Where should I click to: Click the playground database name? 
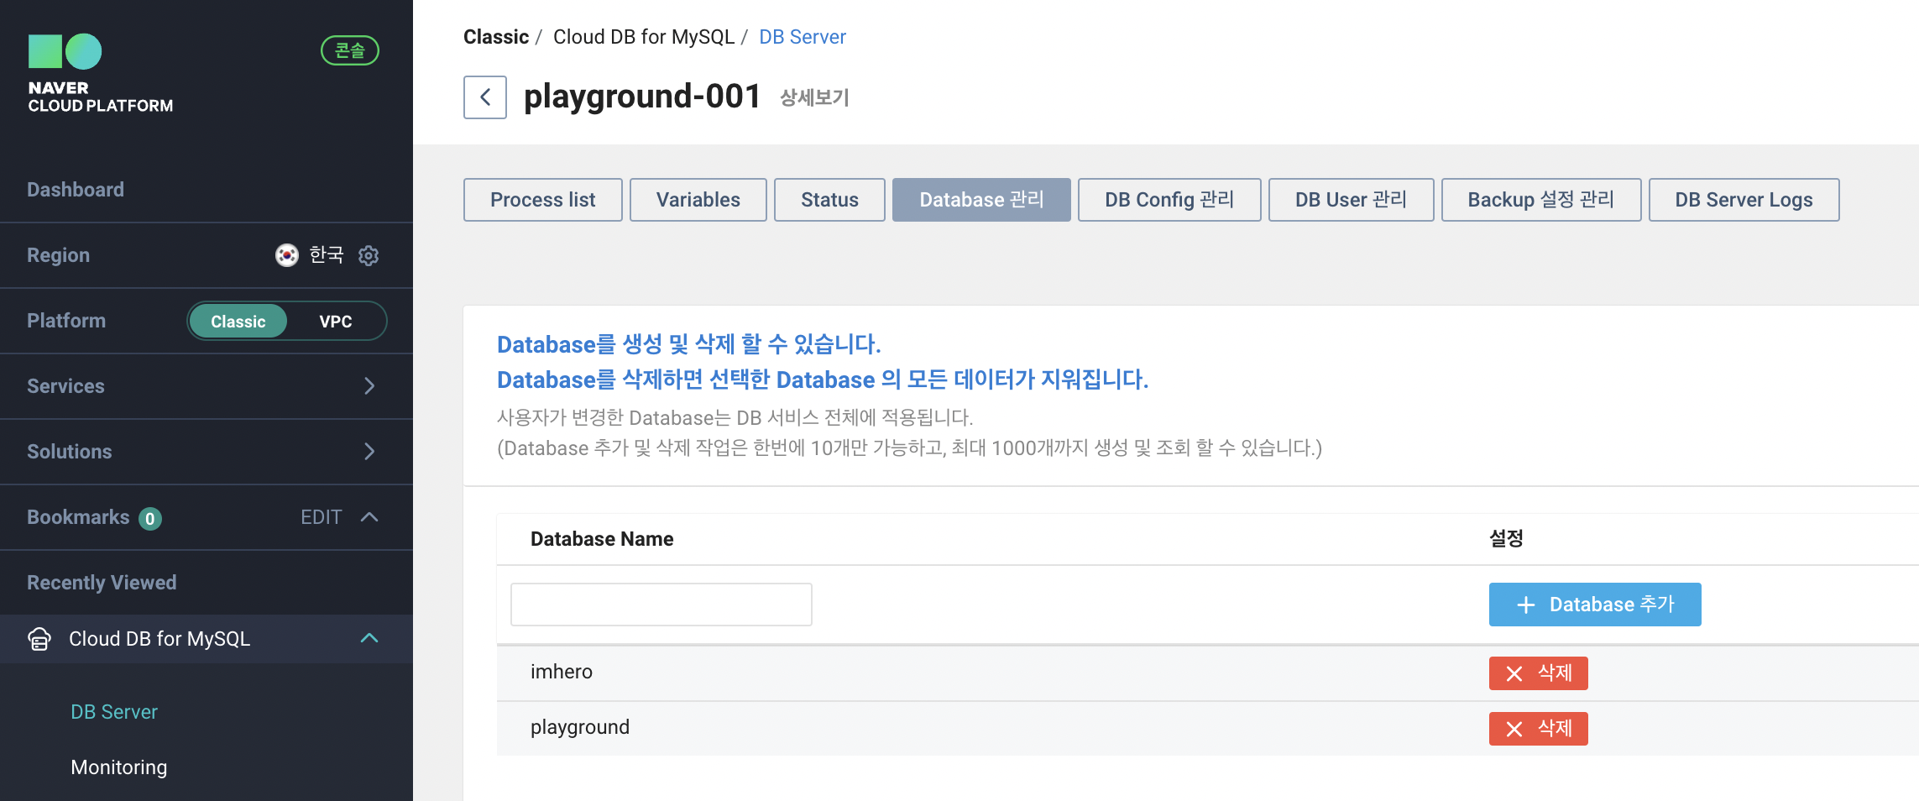(580, 727)
